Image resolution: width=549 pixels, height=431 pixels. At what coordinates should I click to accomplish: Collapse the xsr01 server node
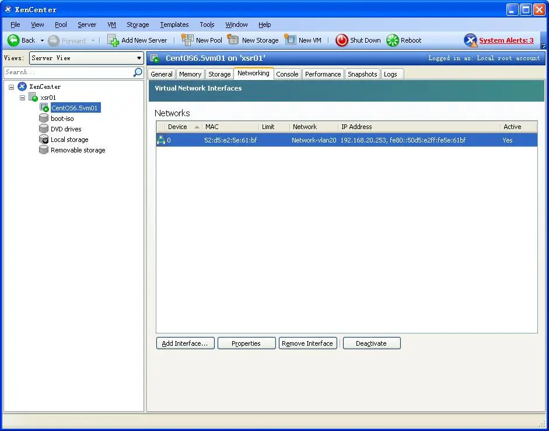click(x=22, y=98)
